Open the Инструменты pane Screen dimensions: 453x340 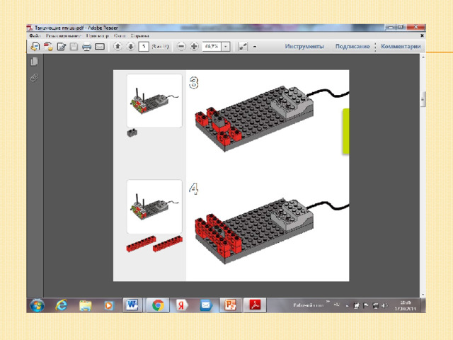(304, 46)
